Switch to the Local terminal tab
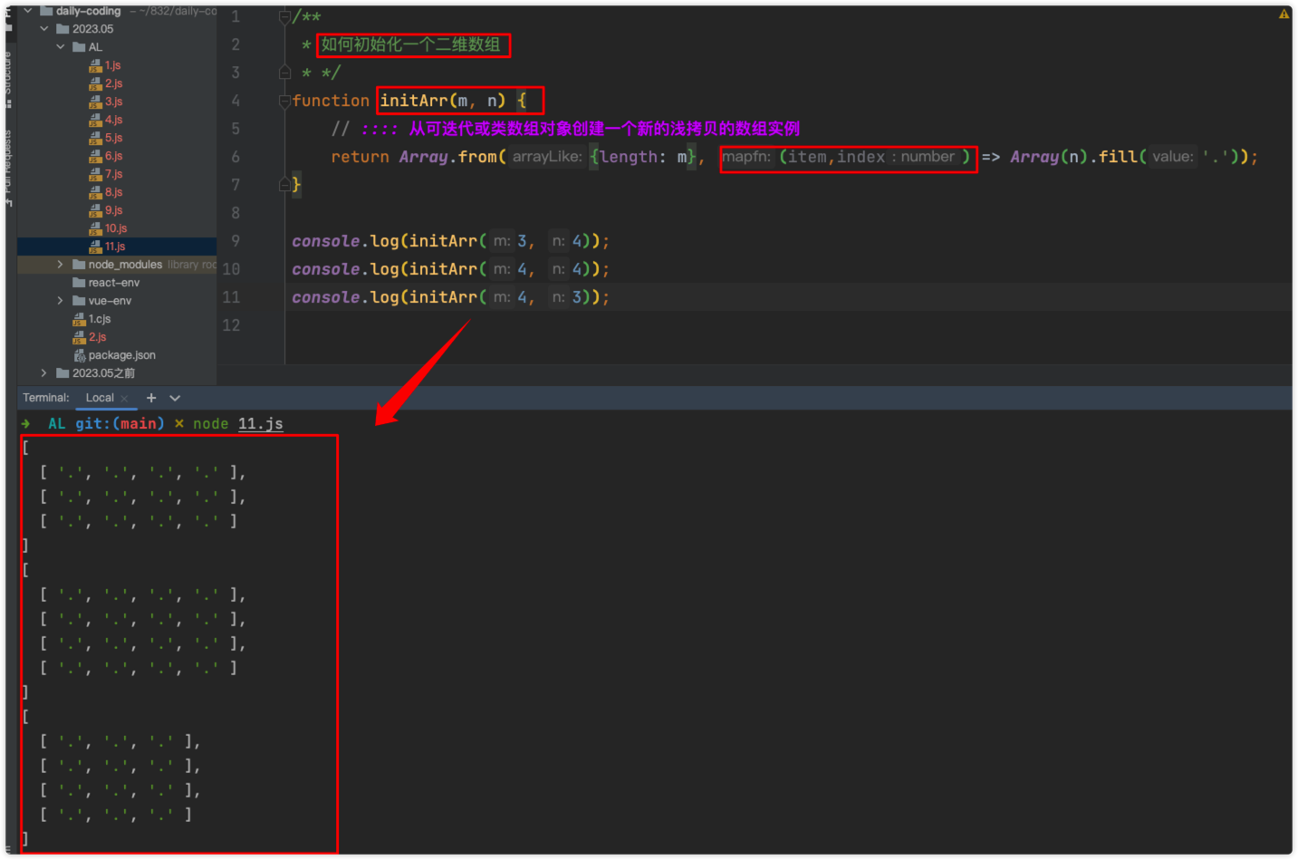1298x860 pixels. click(100, 398)
